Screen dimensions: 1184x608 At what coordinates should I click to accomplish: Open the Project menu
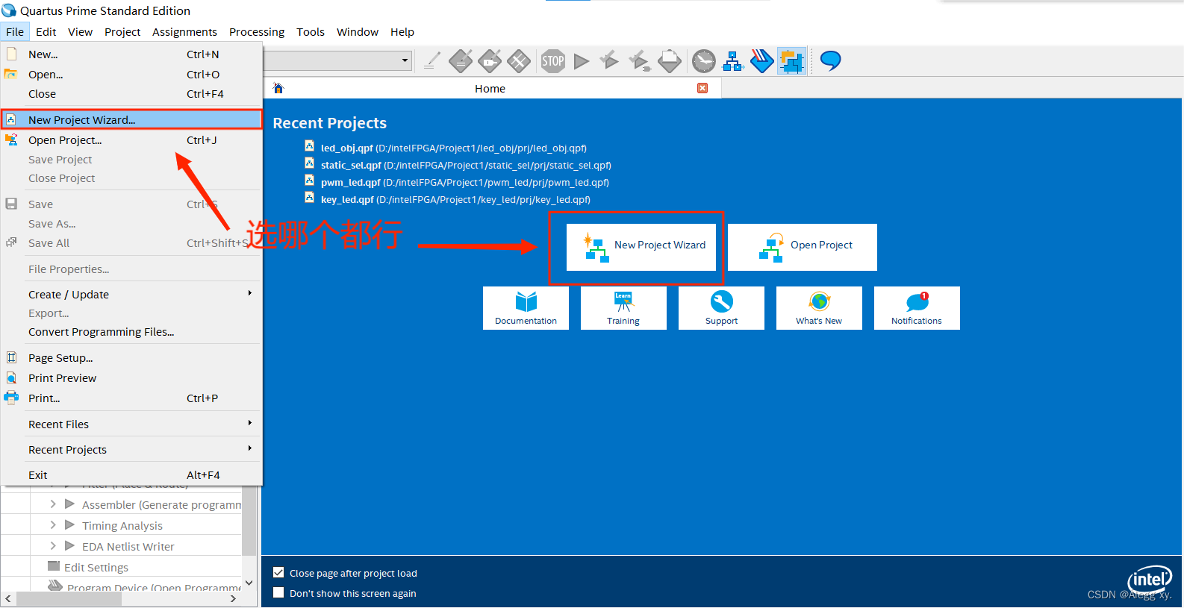pos(122,32)
